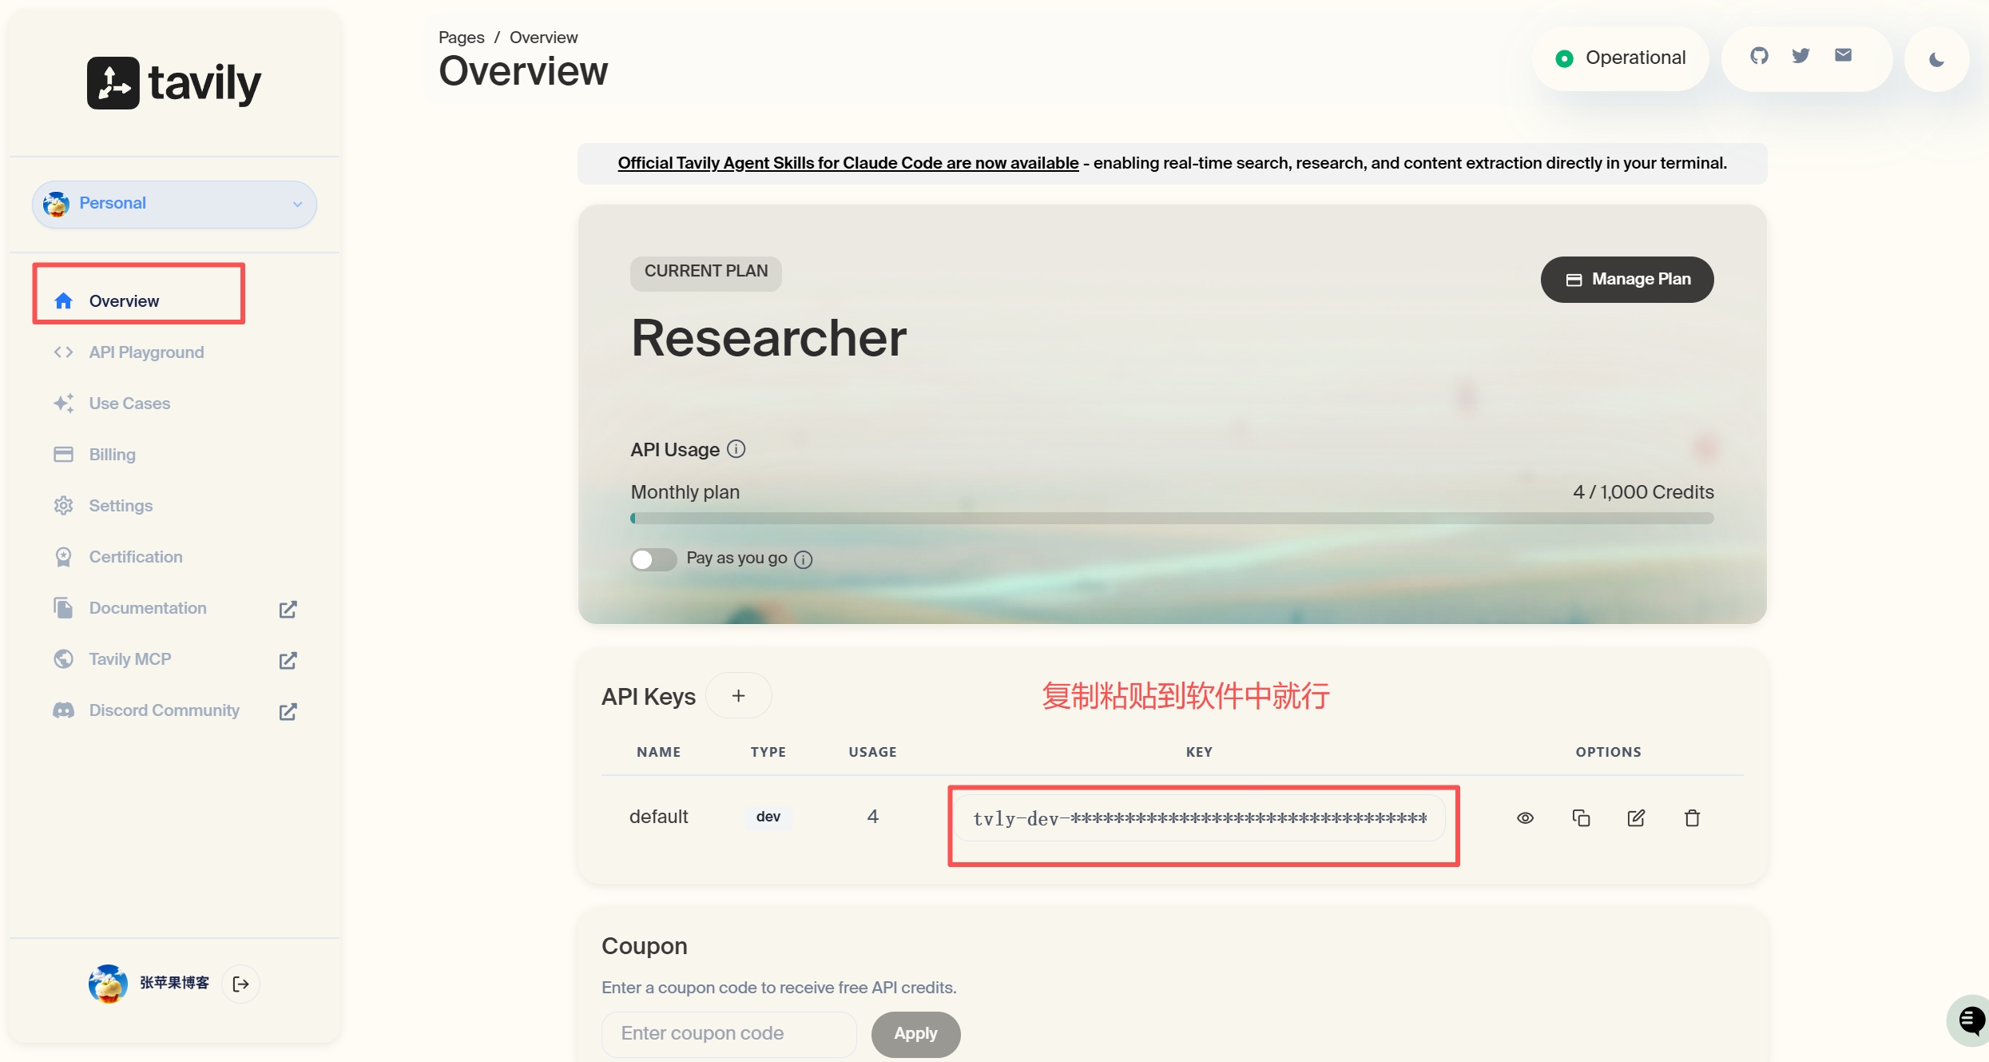
Task: Click the log out icon
Action: click(240, 984)
